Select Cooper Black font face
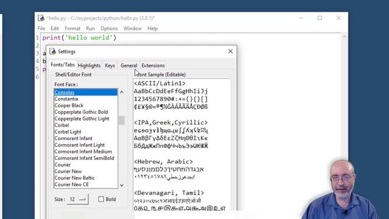Viewport: 389px width, 219px height. coord(86,105)
